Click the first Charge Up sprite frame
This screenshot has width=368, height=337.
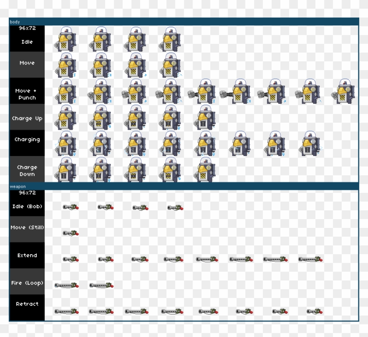point(66,117)
